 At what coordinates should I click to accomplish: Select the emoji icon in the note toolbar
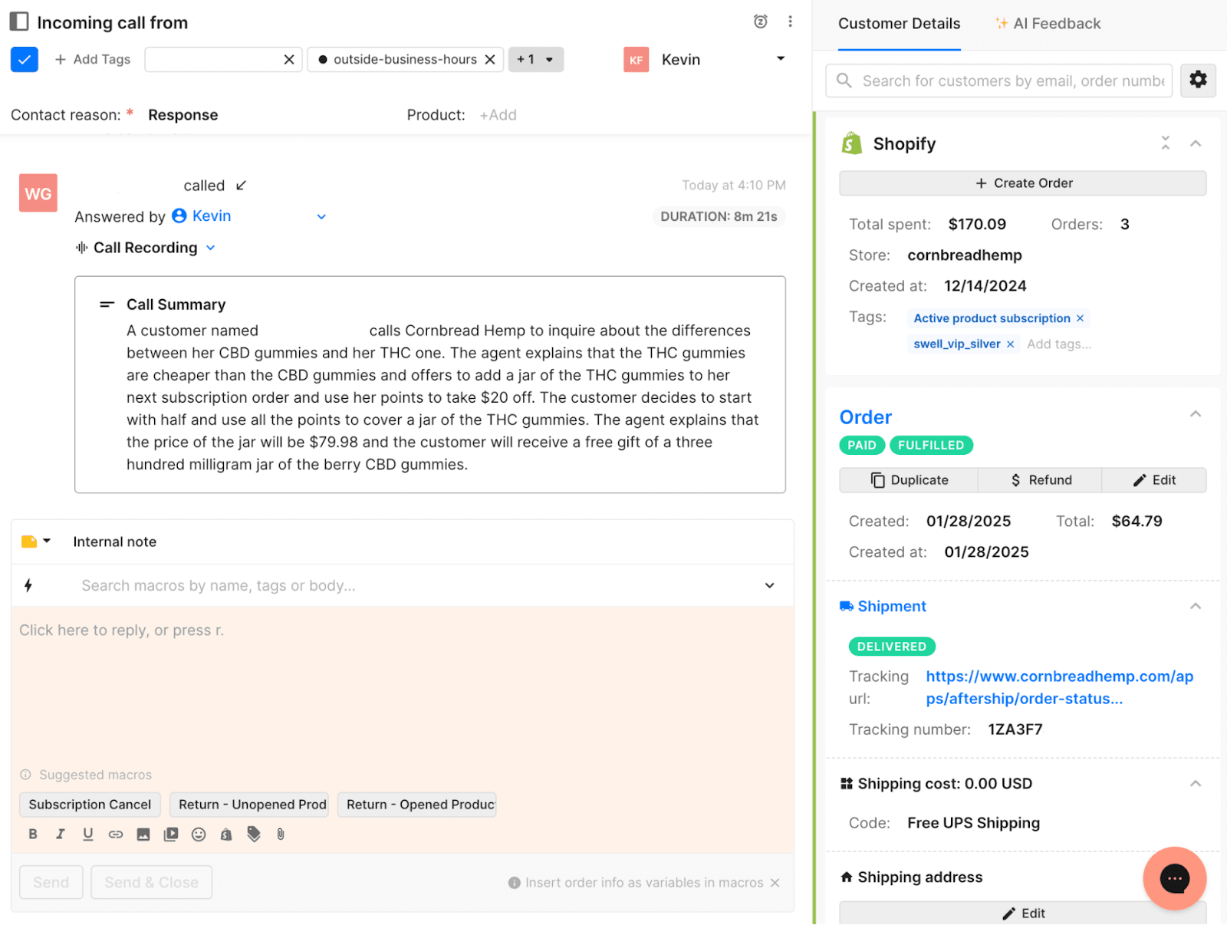199,834
